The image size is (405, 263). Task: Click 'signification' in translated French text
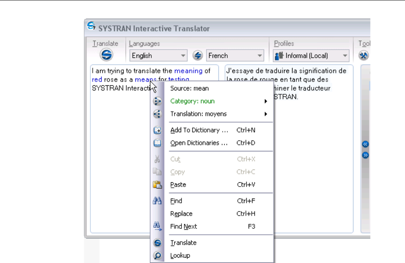318,71
